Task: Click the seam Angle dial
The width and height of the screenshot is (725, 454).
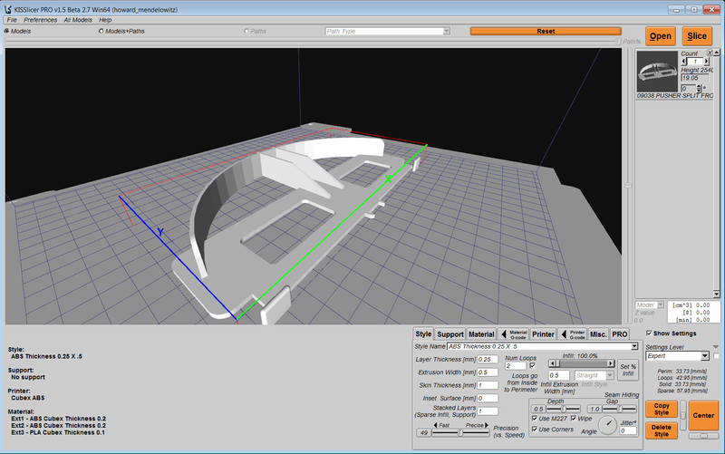Action: point(607,425)
